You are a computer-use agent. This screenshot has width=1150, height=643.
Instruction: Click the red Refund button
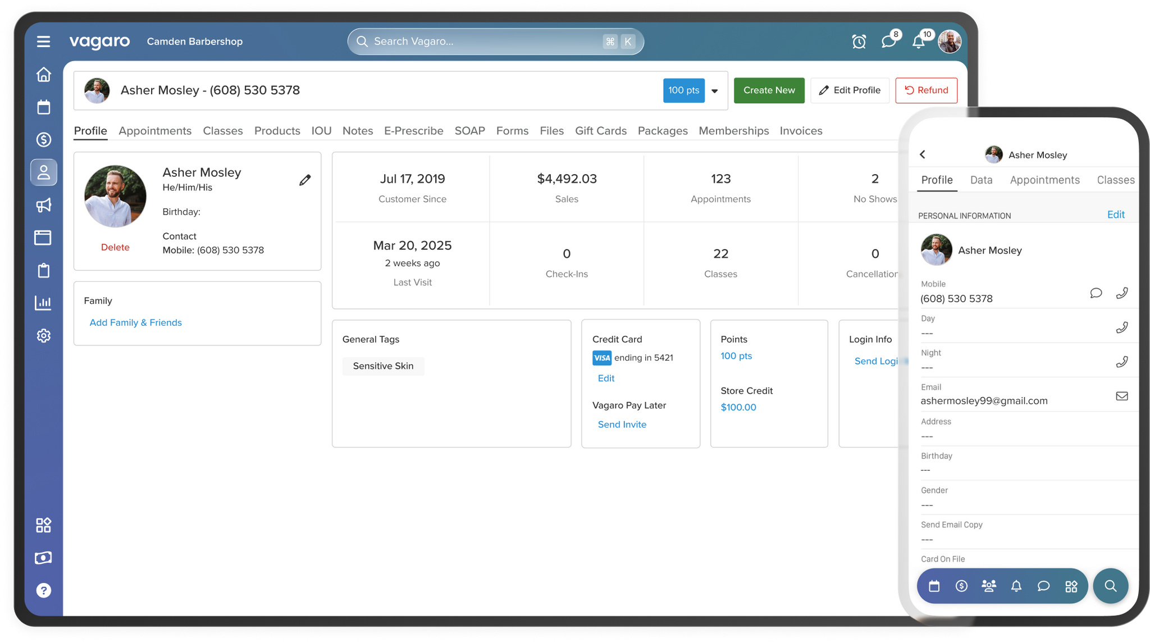(927, 90)
